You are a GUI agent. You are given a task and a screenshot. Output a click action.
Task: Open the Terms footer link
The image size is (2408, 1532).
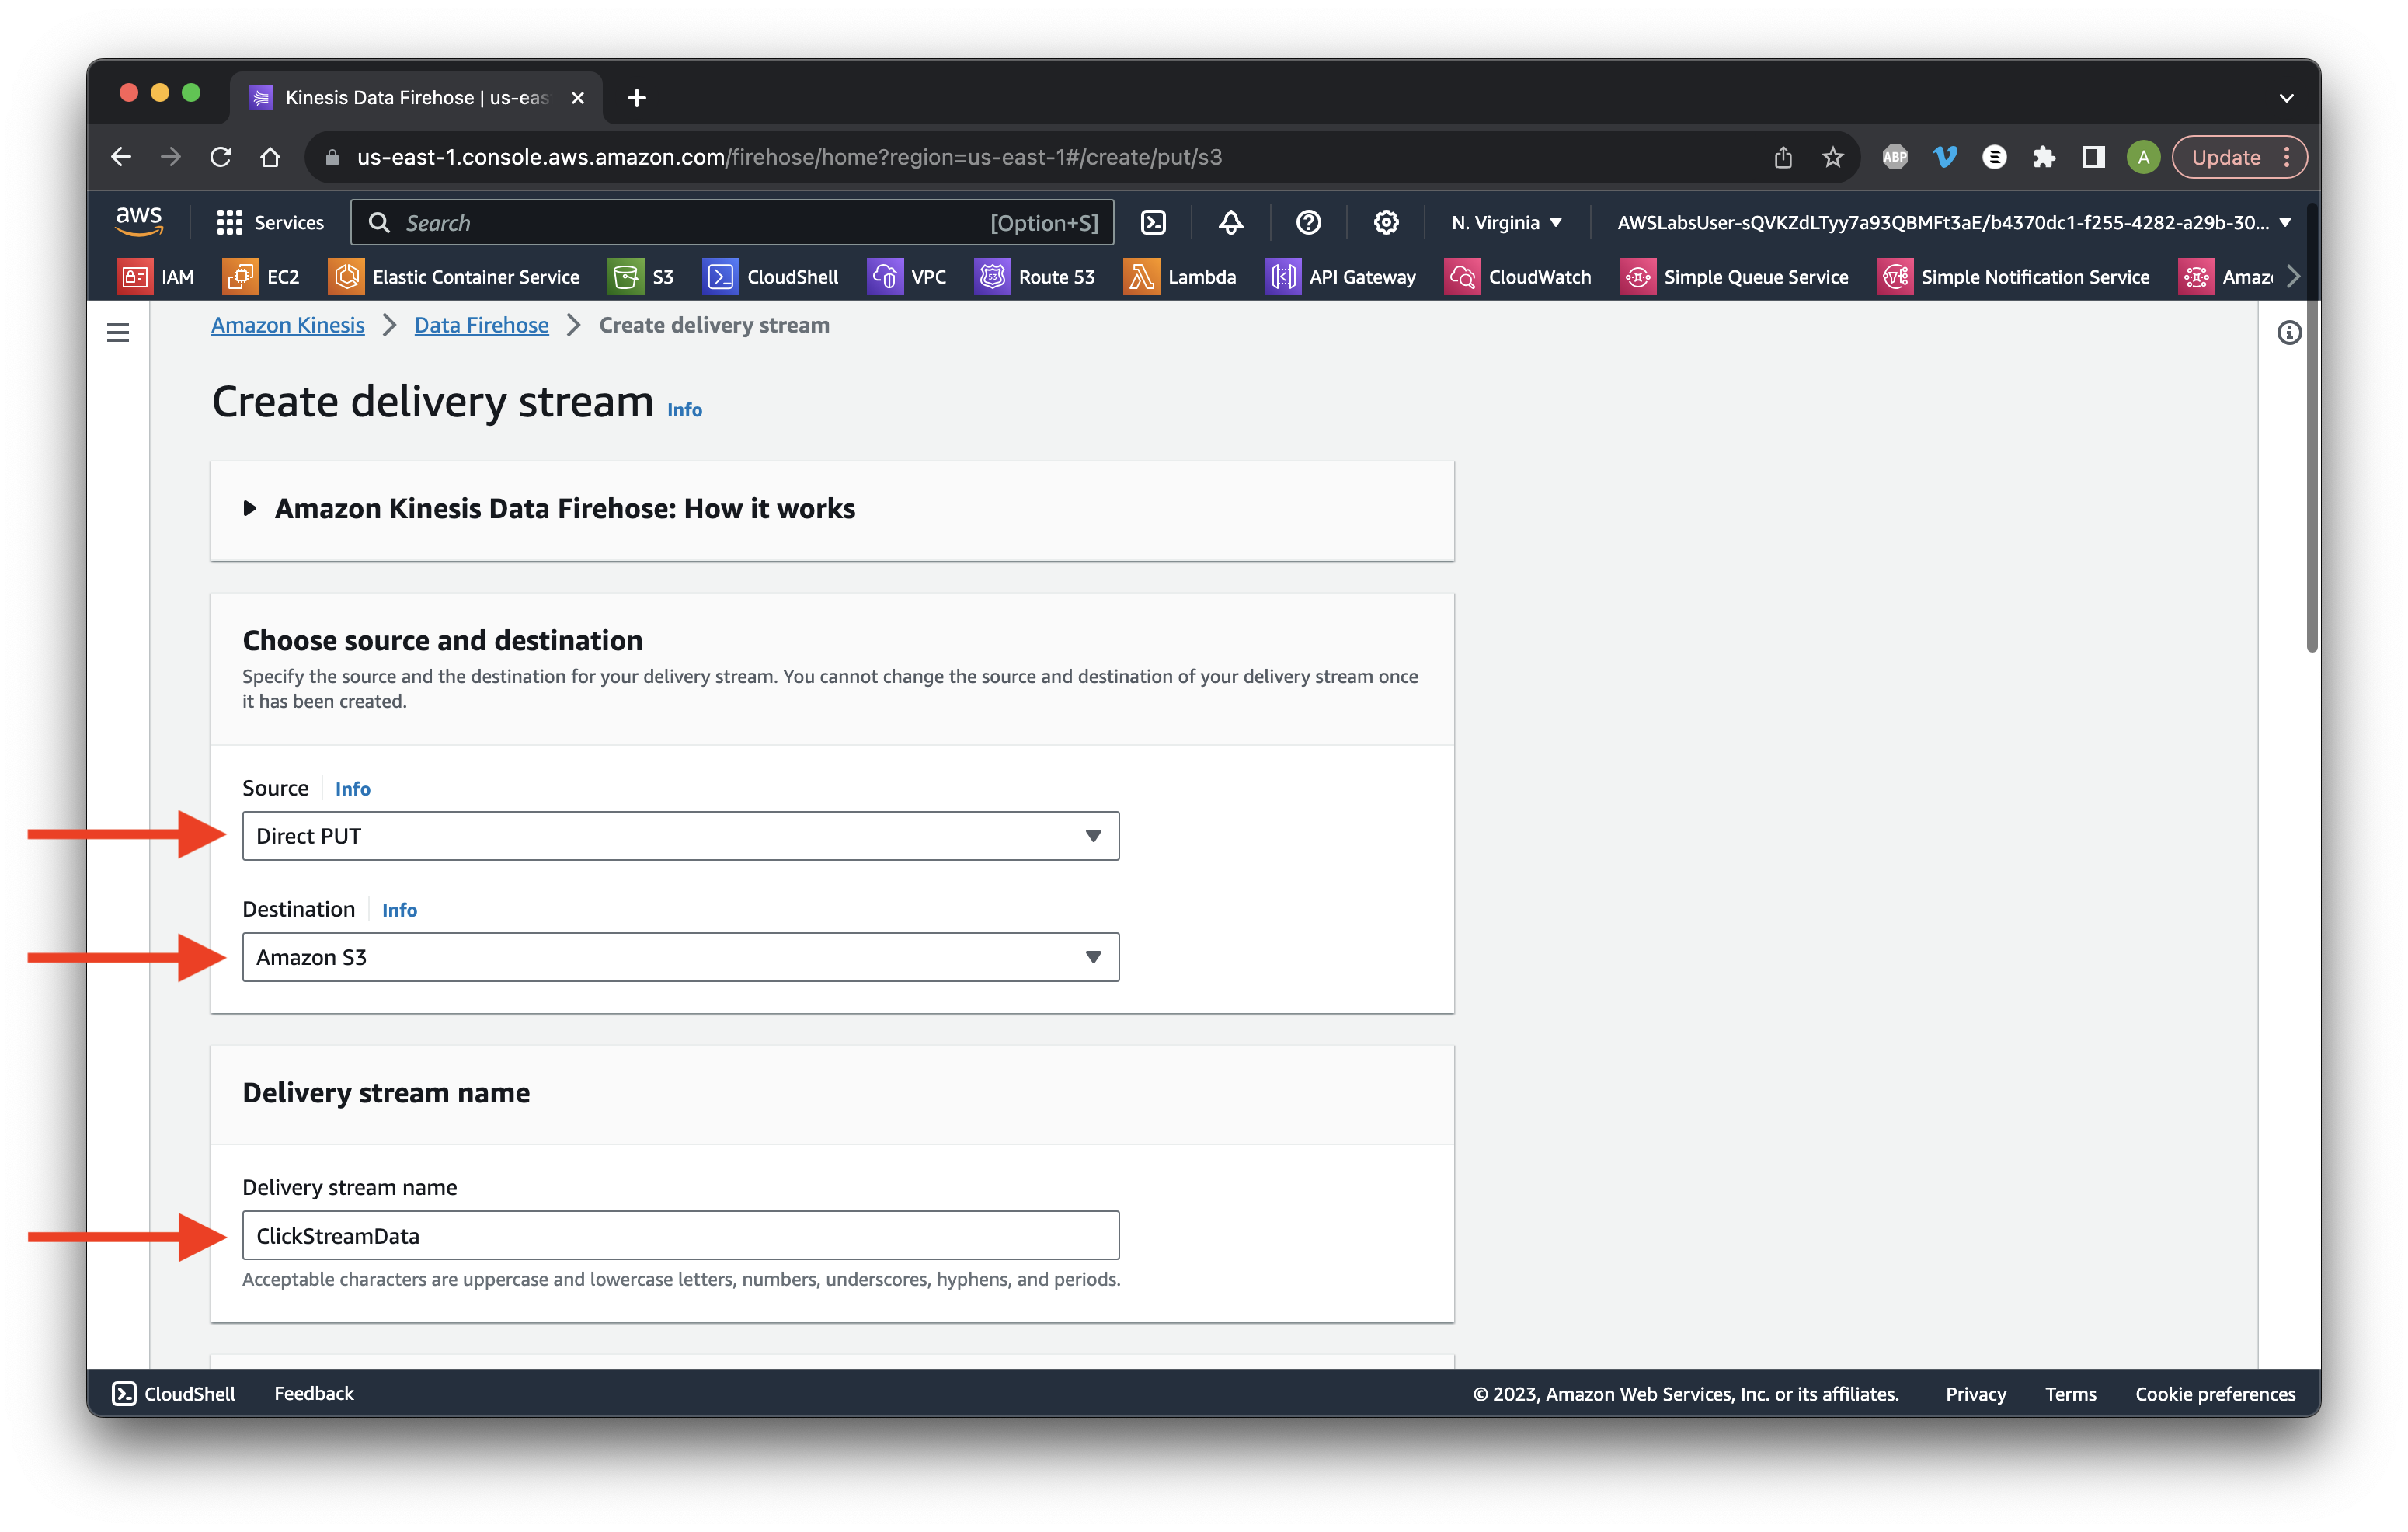click(2070, 1394)
